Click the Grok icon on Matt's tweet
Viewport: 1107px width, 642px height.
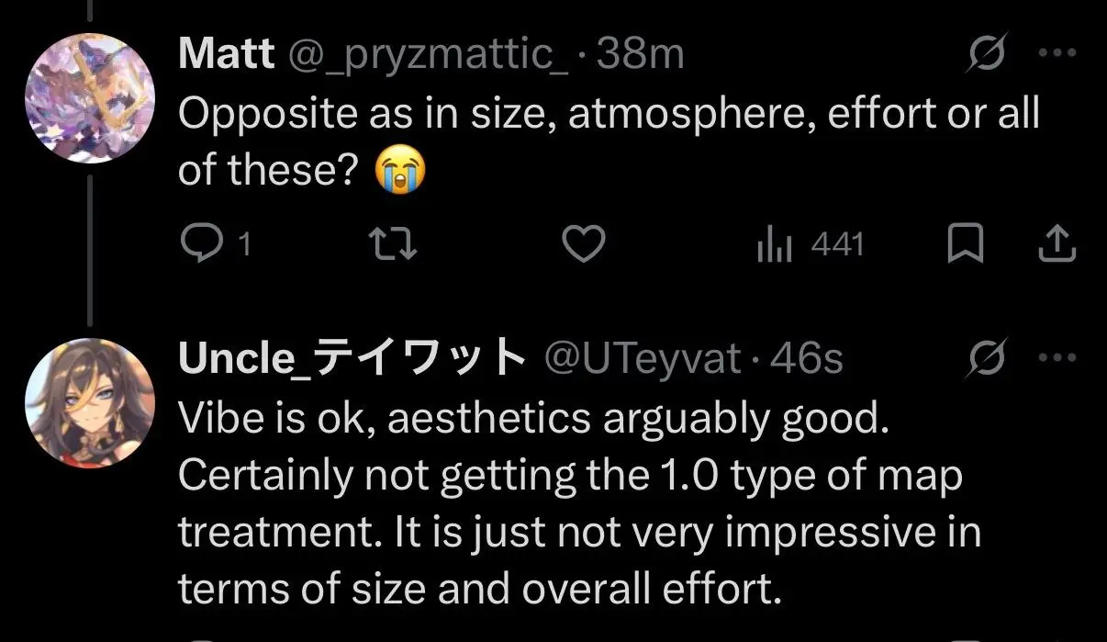(x=988, y=55)
